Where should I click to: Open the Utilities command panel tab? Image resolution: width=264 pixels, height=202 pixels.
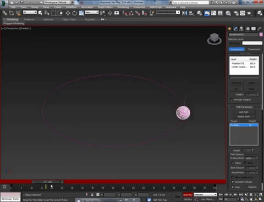[x=260, y=29]
